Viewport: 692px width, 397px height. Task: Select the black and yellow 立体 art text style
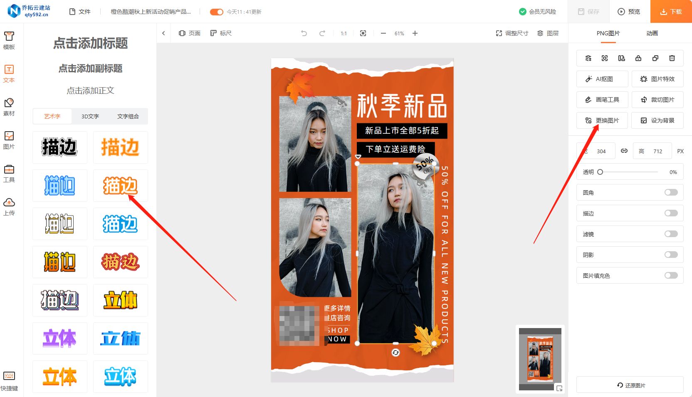click(121, 300)
